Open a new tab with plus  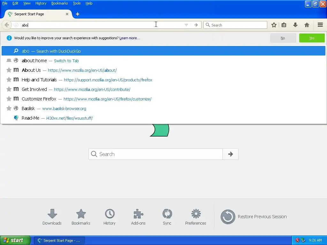click(78, 14)
